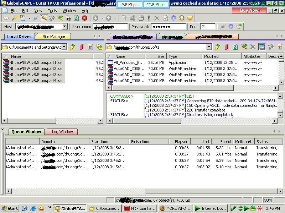This screenshot has height=213, width=285.
Task: Sort remote files by Modified column
Action: (x=222, y=56)
